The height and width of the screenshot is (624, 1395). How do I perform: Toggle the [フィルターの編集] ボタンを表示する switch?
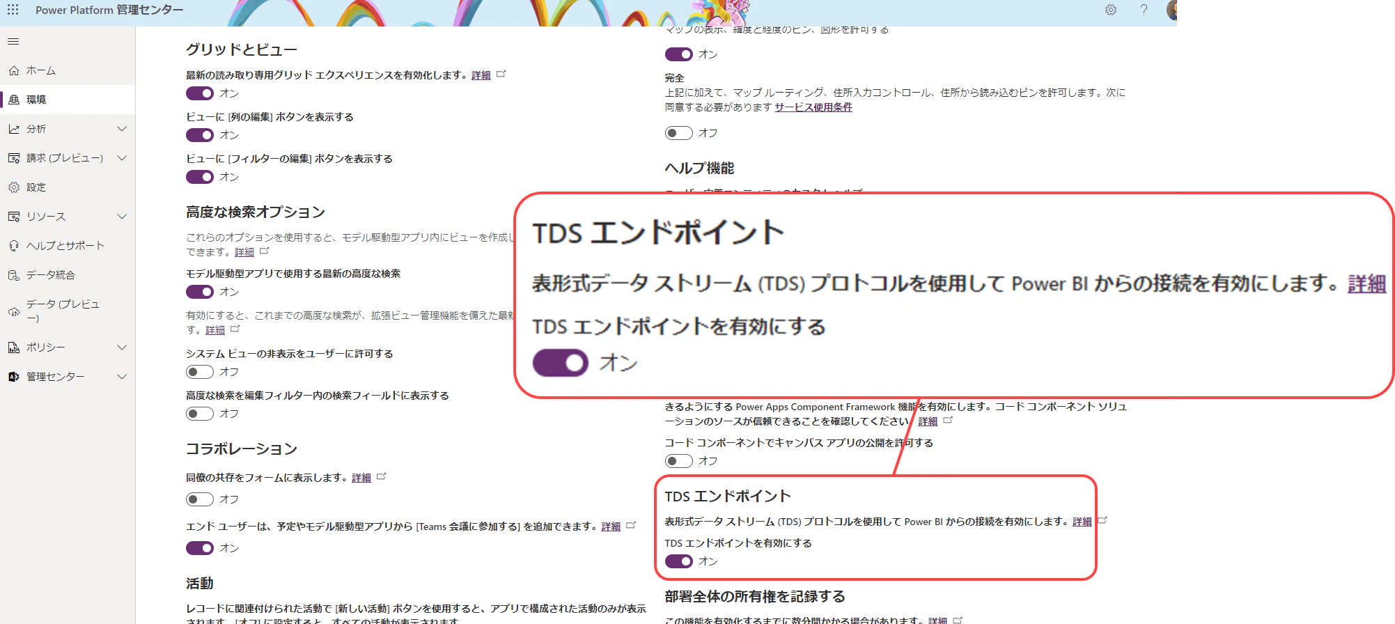(200, 177)
